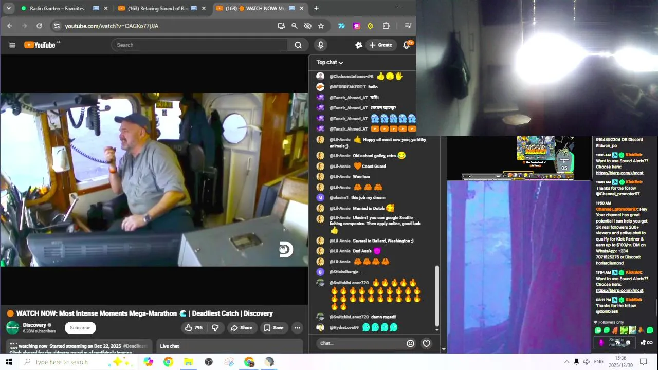Open site information icon in address bar
The width and height of the screenshot is (658, 370).
pos(57,26)
